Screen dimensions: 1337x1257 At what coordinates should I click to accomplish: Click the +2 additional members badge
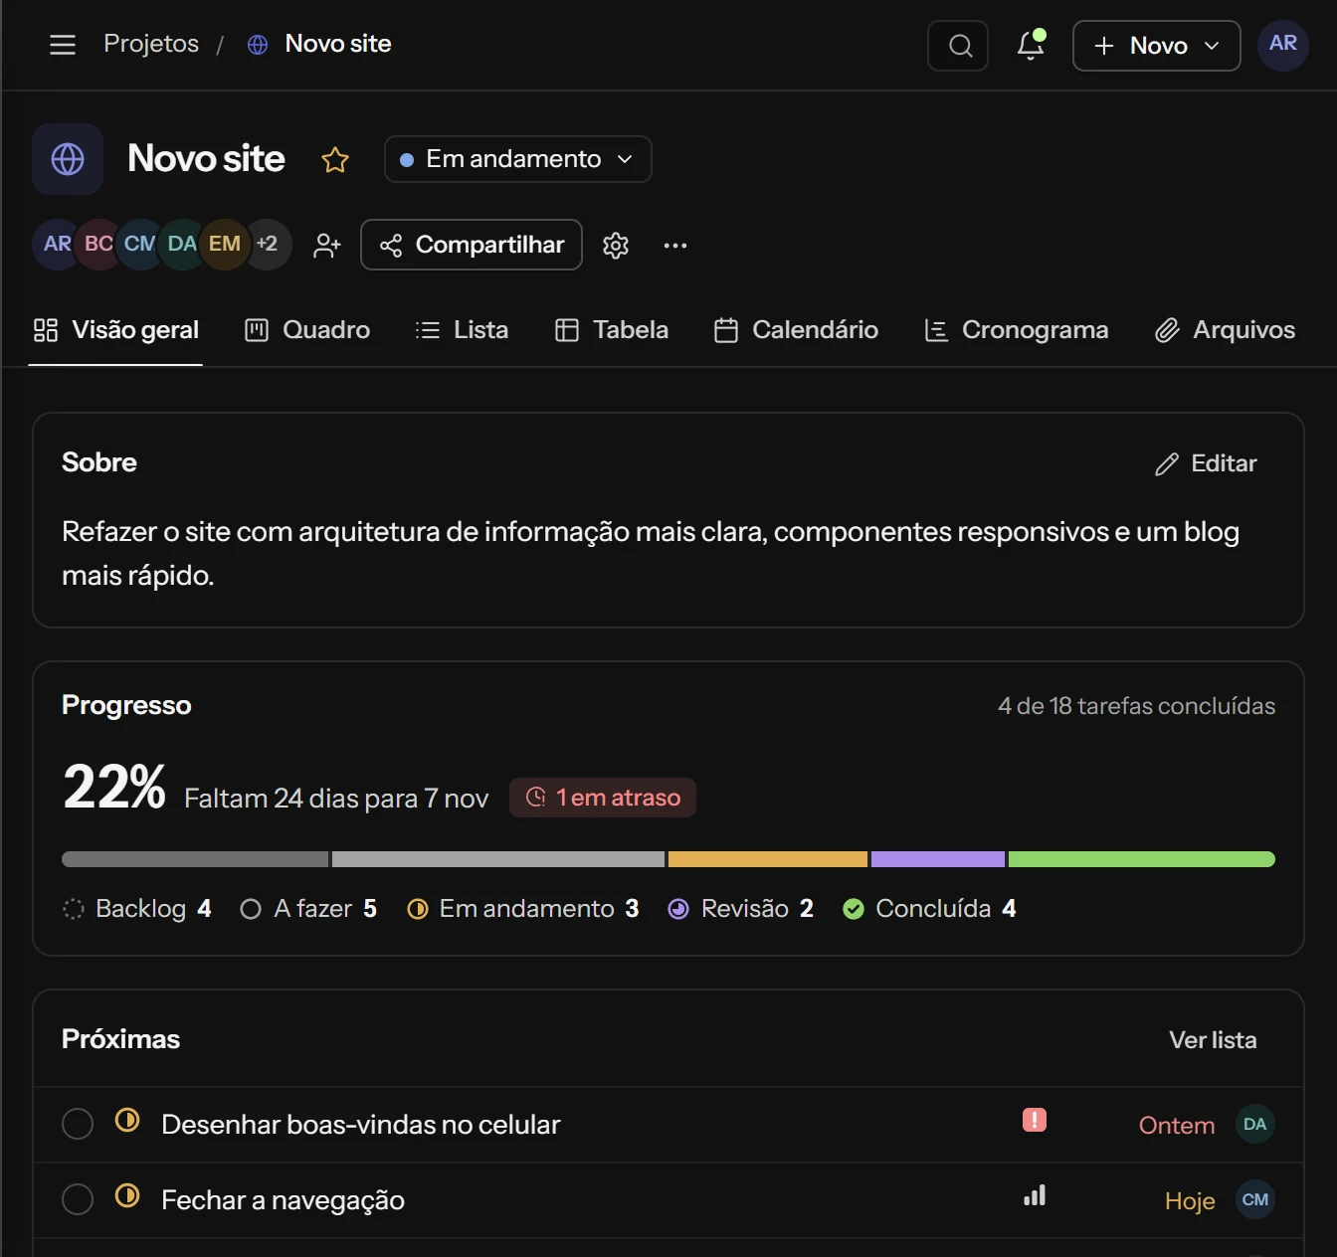point(267,244)
